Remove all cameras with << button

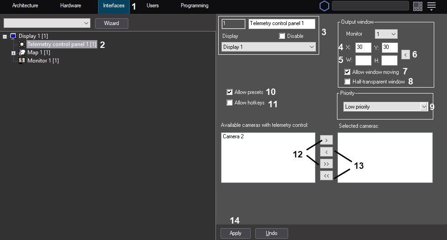coord(326,176)
